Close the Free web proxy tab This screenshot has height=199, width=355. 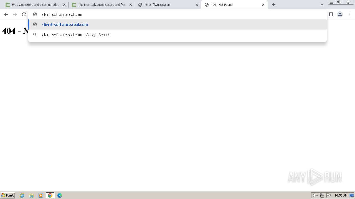64,5
